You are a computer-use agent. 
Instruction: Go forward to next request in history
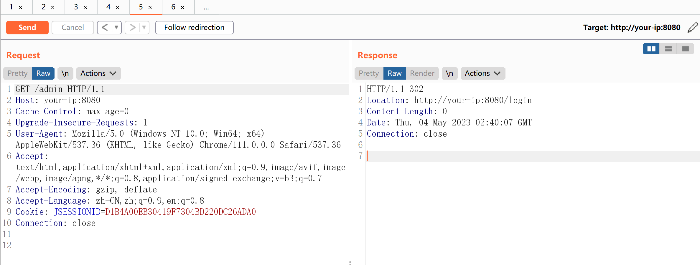tap(133, 28)
